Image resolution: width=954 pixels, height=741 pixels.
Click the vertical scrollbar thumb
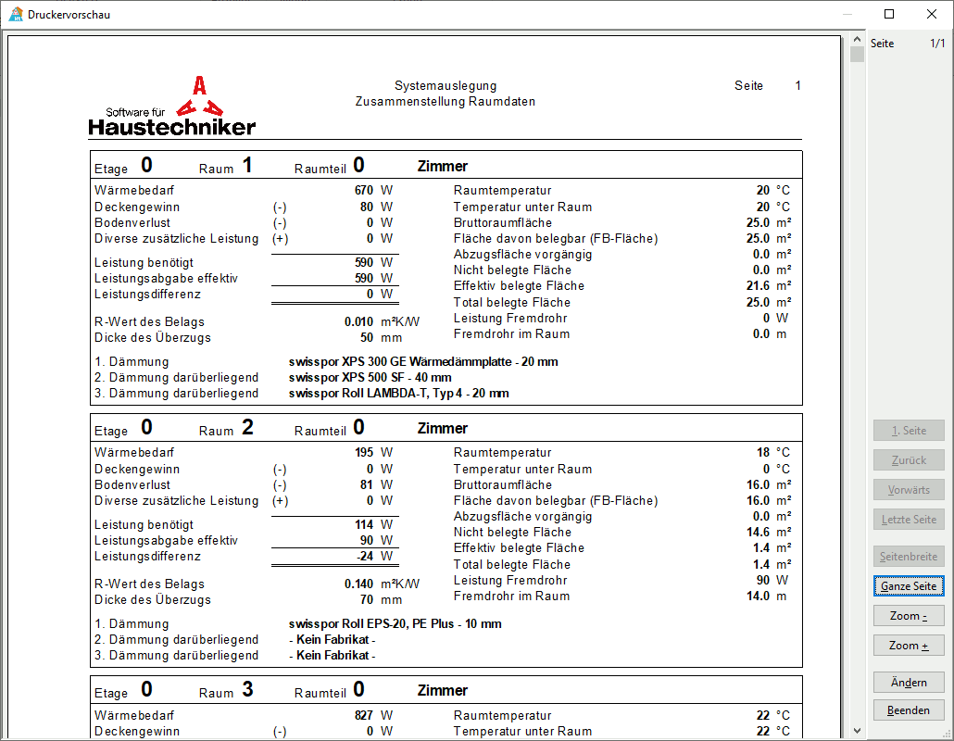point(858,54)
